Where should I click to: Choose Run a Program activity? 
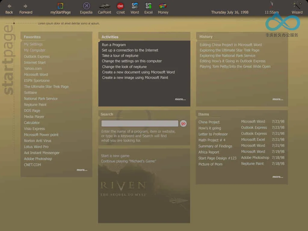click(114, 45)
